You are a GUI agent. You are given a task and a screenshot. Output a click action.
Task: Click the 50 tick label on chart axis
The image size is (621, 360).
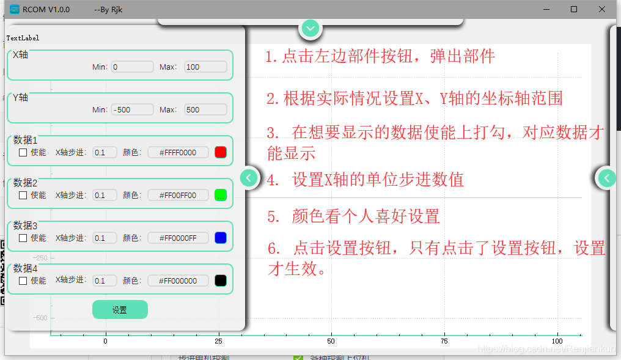[x=331, y=341]
